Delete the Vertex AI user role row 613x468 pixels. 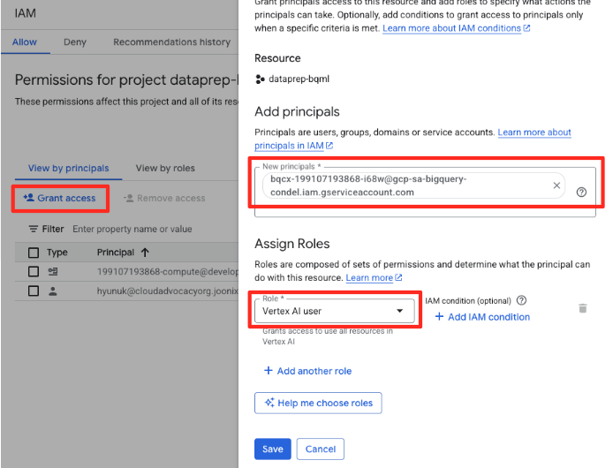[582, 308]
